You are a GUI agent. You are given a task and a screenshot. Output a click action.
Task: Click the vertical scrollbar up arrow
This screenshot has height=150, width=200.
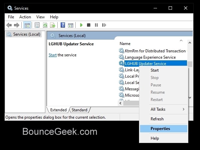click(x=190, y=43)
